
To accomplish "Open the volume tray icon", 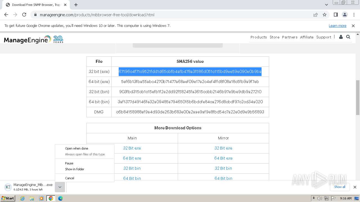I will pos(320,198).
